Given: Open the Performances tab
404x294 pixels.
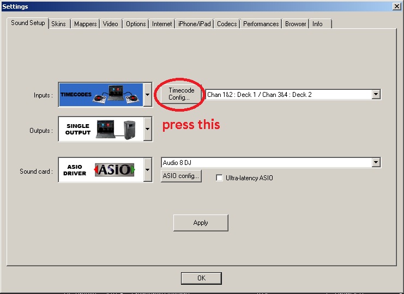Looking at the screenshot, I should pos(261,24).
